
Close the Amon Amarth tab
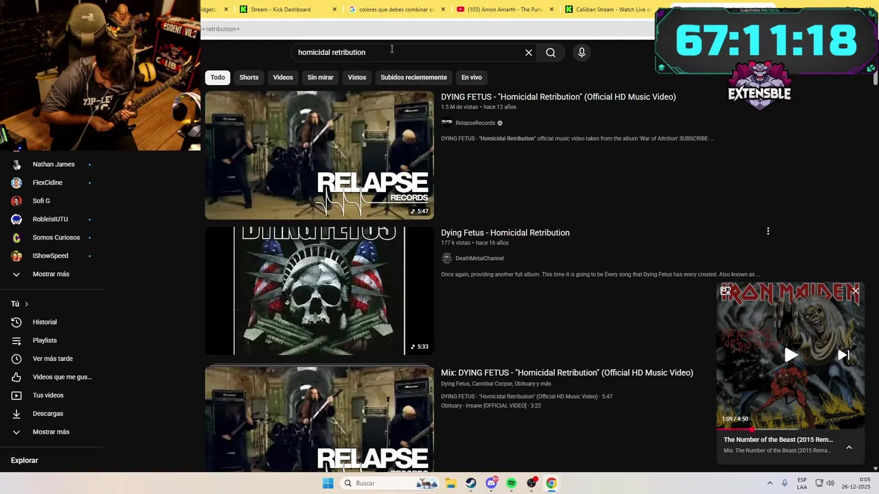pyautogui.click(x=551, y=10)
